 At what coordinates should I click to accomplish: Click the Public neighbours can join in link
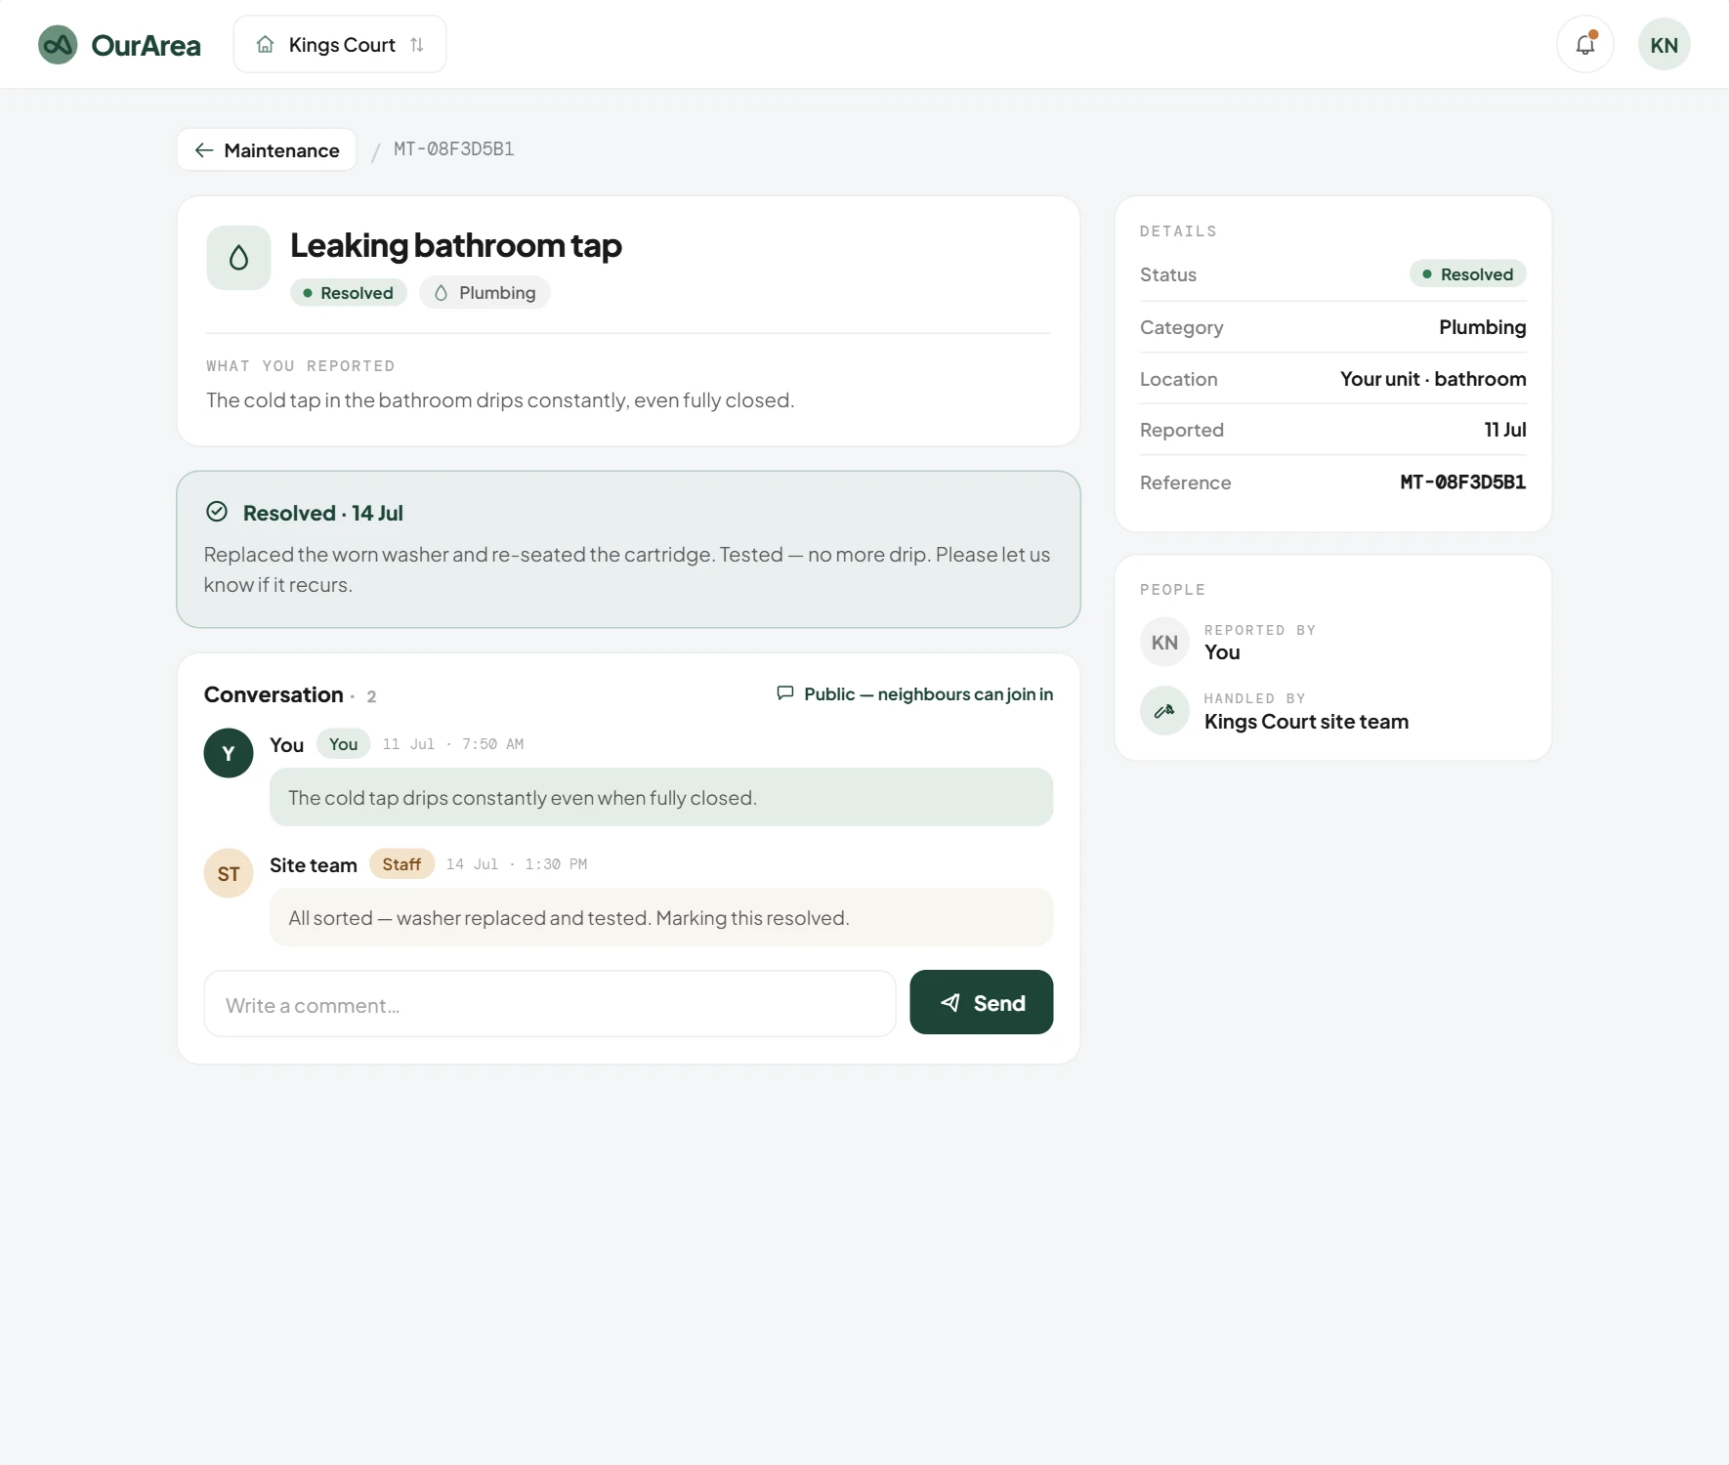(x=914, y=694)
